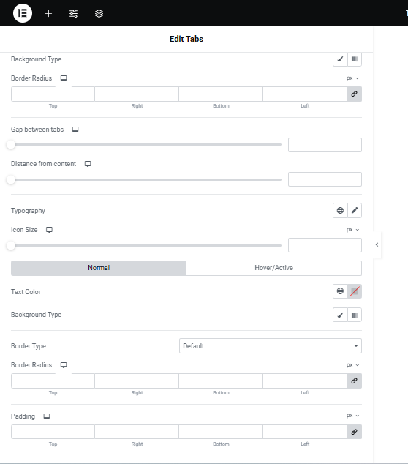Toggle link values for lower Border Radius
The image size is (408, 464).
coord(354,381)
